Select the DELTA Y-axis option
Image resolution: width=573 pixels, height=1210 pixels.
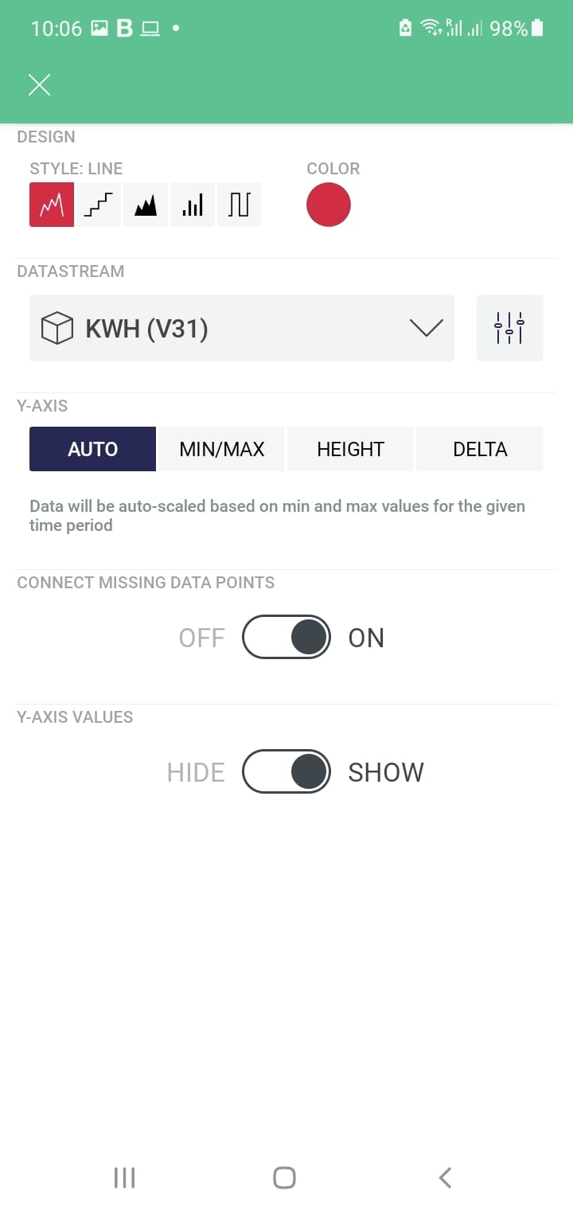point(480,449)
